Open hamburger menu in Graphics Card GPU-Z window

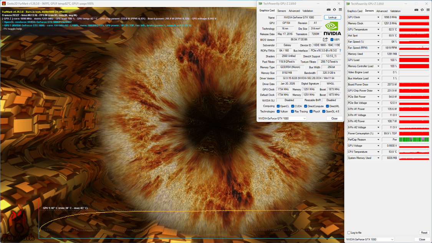(340, 10)
